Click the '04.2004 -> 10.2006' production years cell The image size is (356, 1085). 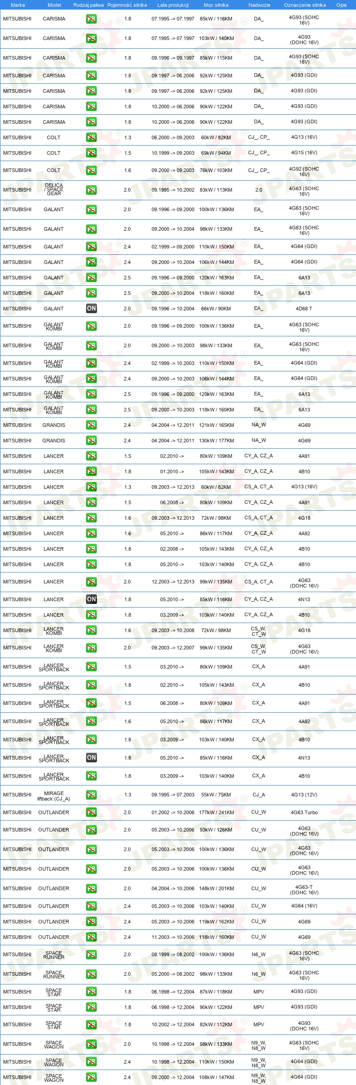(173, 888)
